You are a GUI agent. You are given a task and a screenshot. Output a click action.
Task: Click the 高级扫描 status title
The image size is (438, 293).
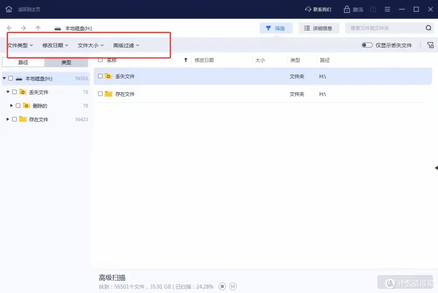(x=112, y=277)
